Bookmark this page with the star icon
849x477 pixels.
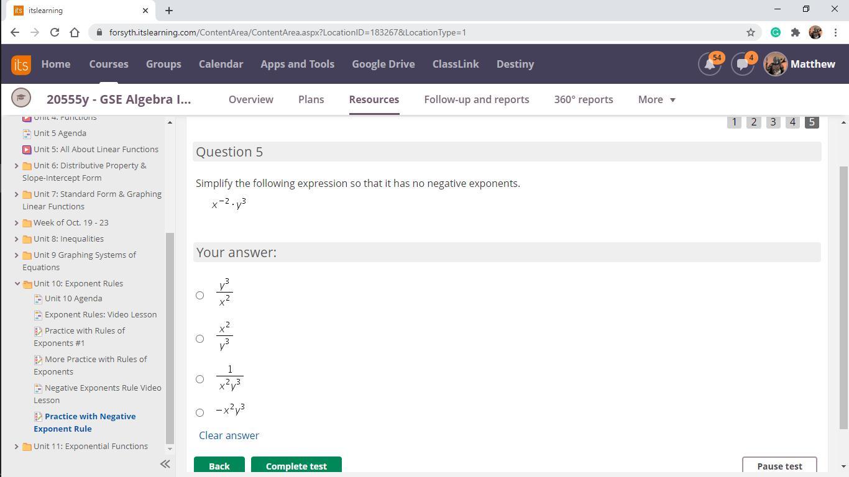[x=751, y=32]
